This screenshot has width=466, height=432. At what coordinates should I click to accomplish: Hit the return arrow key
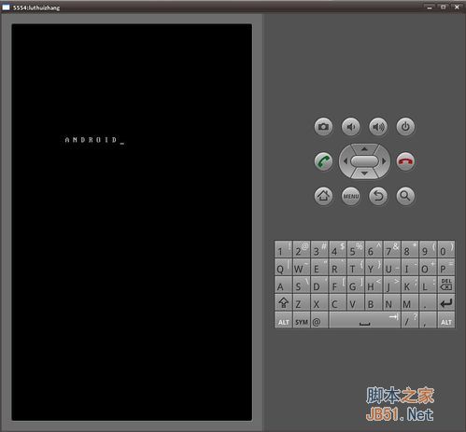[x=446, y=302]
